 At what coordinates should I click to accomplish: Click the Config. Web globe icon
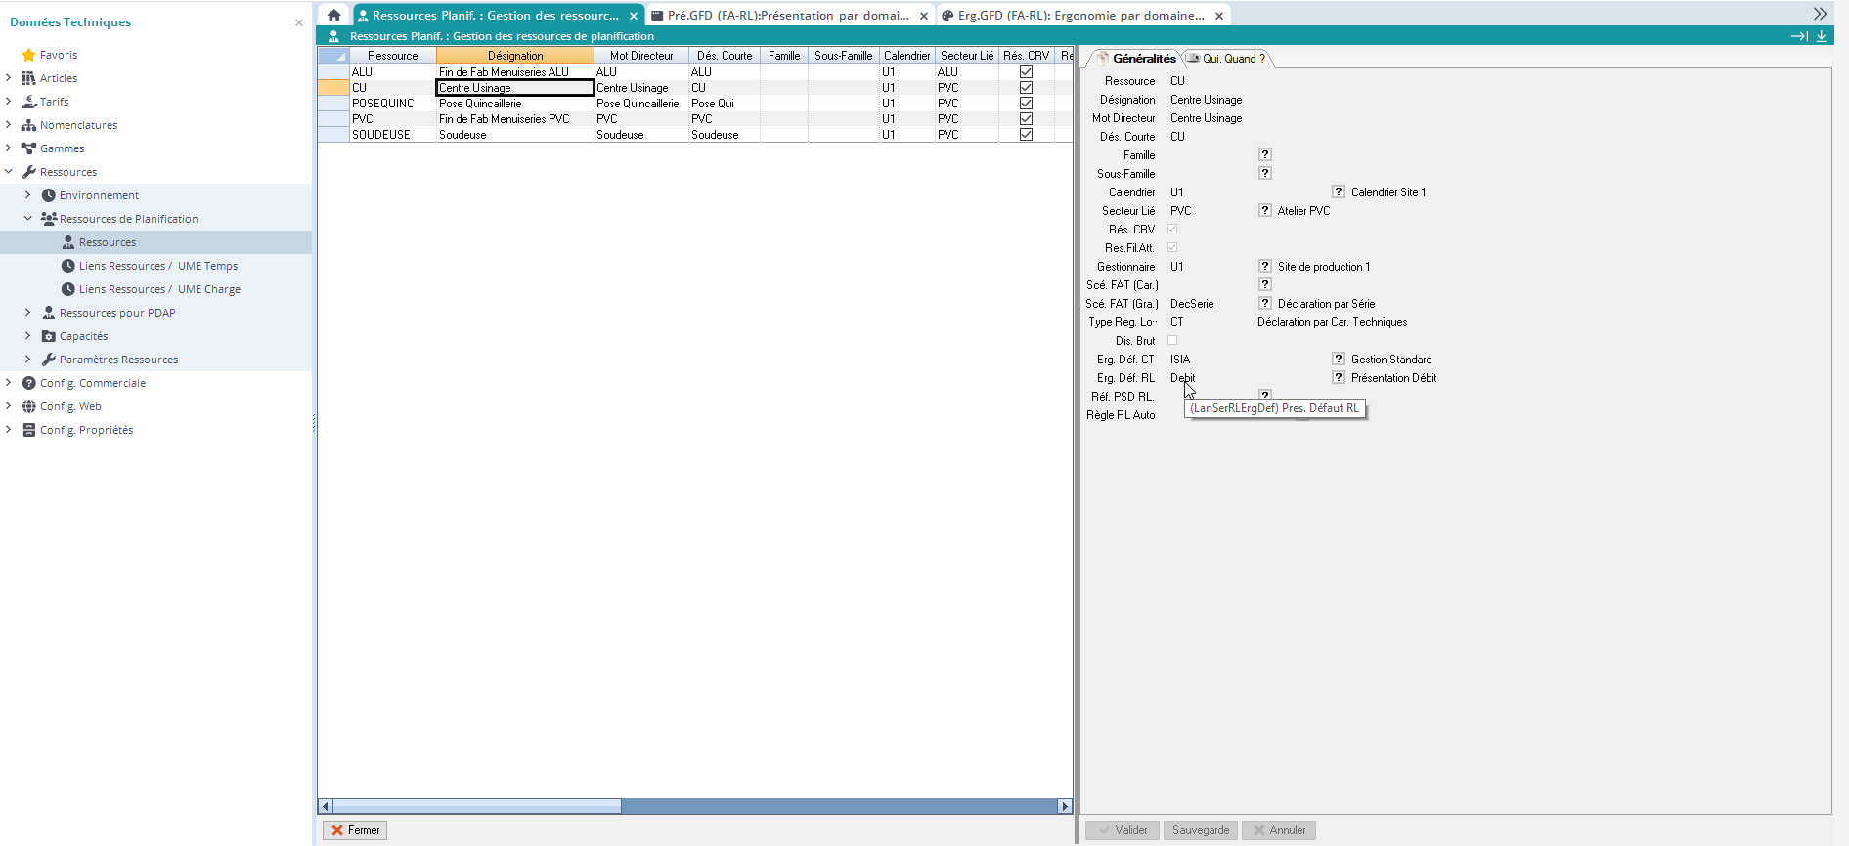pyautogui.click(x=28, y=406)
